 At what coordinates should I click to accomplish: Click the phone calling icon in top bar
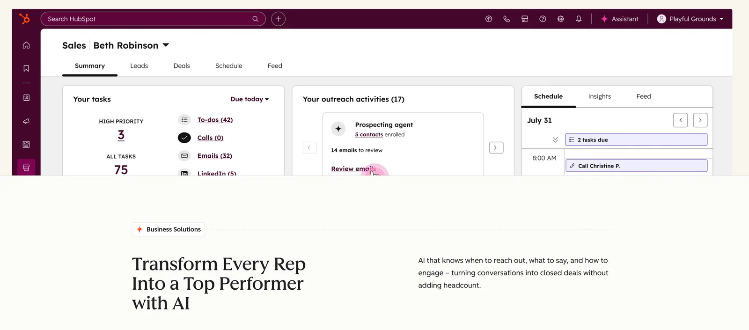(x=507, y=19)
